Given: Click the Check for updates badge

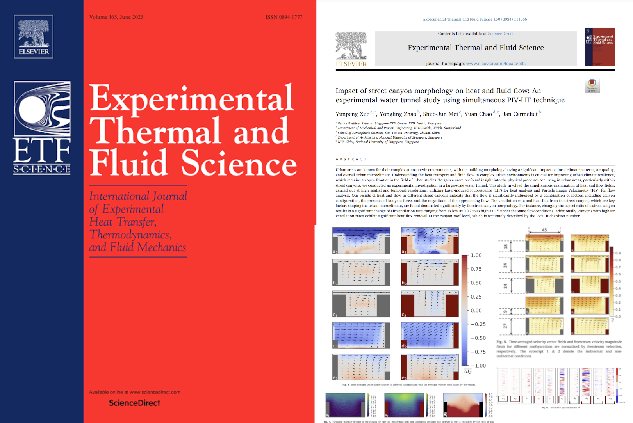Looking at the screenshot, I should 592,85.
